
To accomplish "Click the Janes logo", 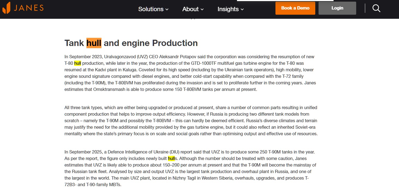I will point(23,8).
